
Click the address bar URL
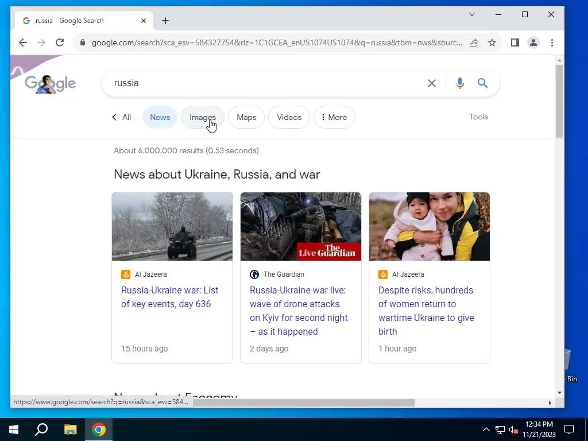(277, 42)
